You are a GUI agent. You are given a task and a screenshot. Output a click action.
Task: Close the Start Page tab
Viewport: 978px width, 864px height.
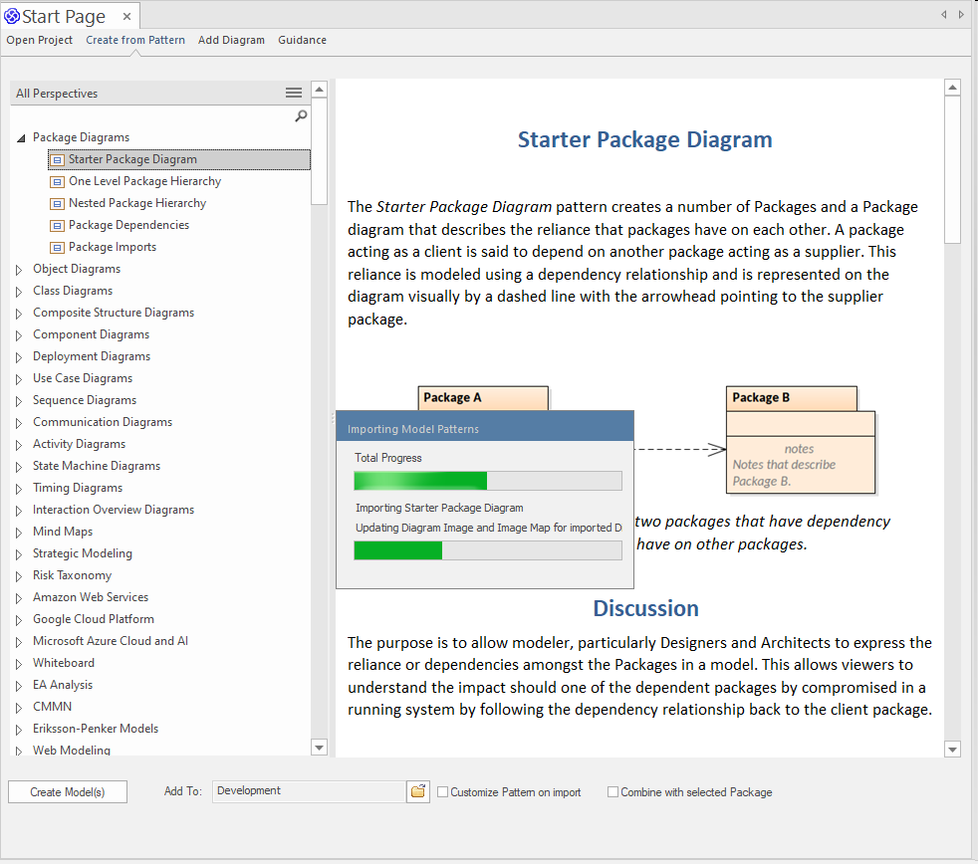point(126,16)
